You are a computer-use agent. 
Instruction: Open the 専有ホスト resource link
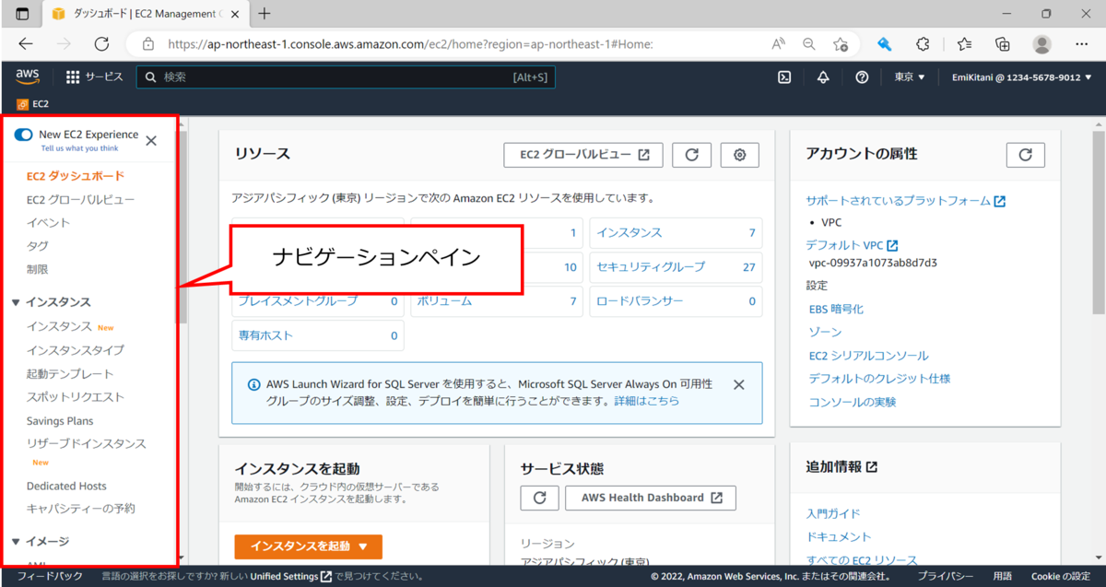[x=265, y=335]
